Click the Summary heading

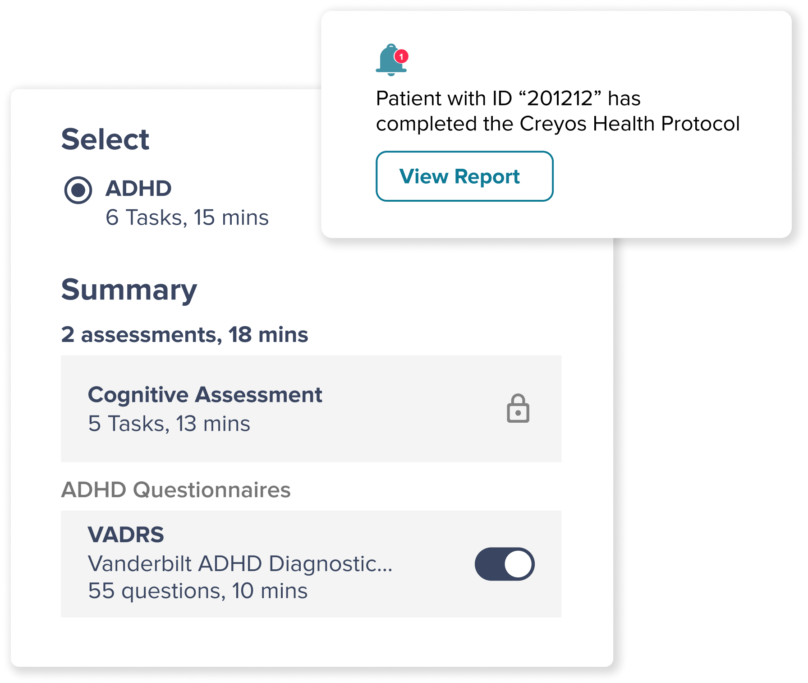coord(129,290)
